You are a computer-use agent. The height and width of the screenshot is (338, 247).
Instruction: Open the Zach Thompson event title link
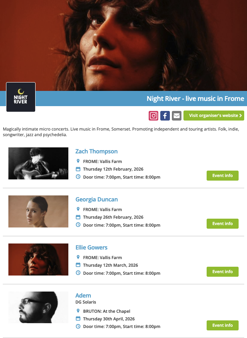pos(97,151)
